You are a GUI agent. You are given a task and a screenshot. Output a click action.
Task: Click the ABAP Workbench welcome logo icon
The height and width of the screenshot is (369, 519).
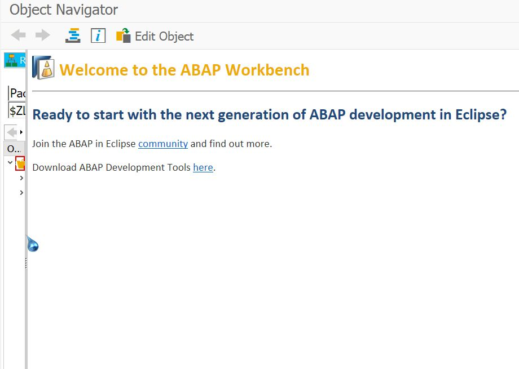[43, 68]
